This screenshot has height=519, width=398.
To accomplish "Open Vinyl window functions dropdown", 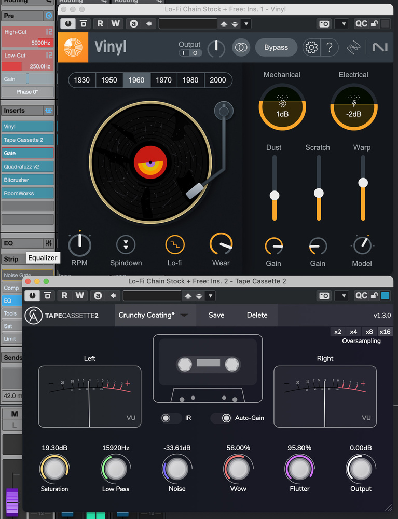I will (x=341, y=24).
